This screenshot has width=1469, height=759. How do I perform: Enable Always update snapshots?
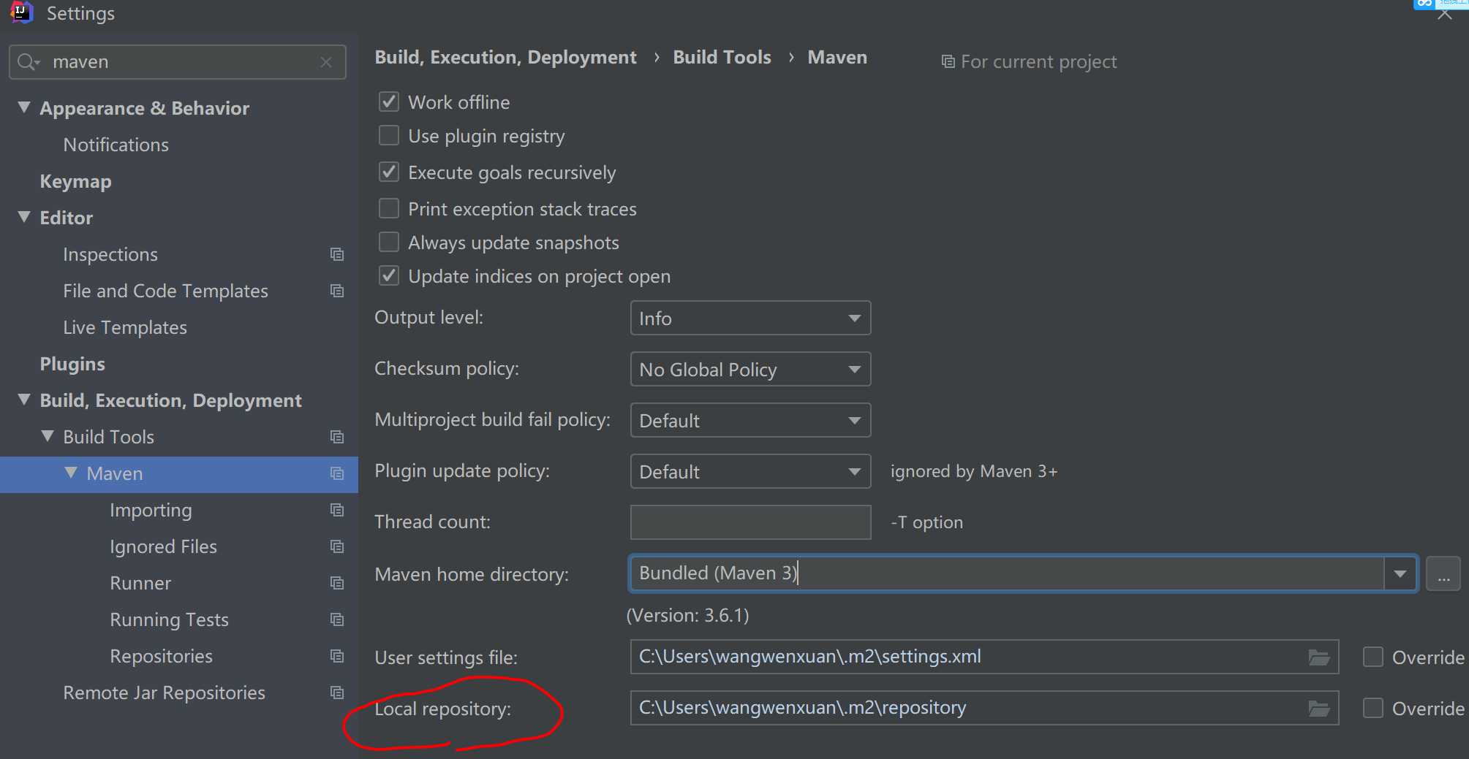click(x=388, y=242)
